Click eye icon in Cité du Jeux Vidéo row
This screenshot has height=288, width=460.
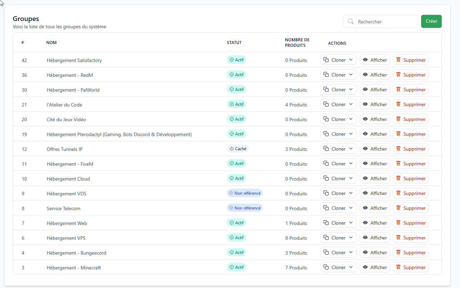click(365, 119)
